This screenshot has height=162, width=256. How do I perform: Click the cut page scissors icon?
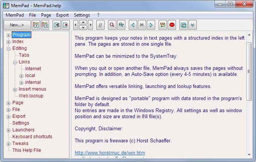click(x=57, y=25)
